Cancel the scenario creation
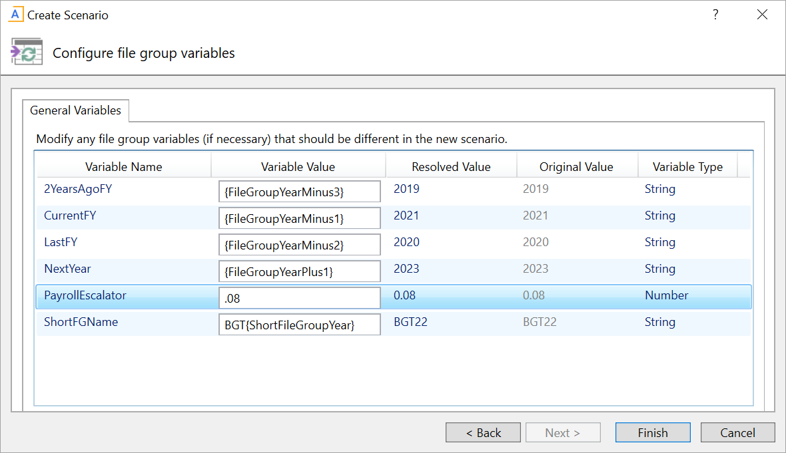Viewport: 786px width, 453px height. tap(737, 432)
